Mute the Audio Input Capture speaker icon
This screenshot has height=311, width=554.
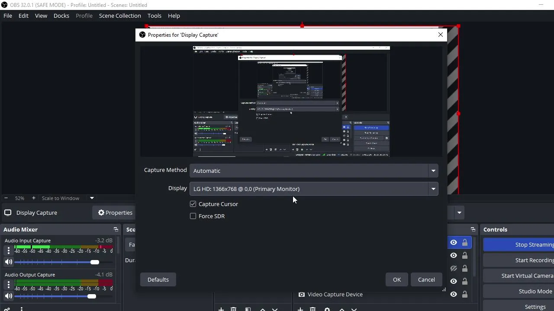point(8,262)
